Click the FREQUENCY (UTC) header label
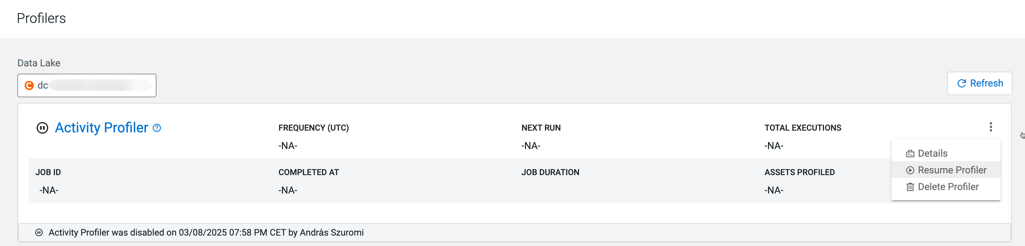Screen dimensions: 1025x246 [x=314, y=128]
